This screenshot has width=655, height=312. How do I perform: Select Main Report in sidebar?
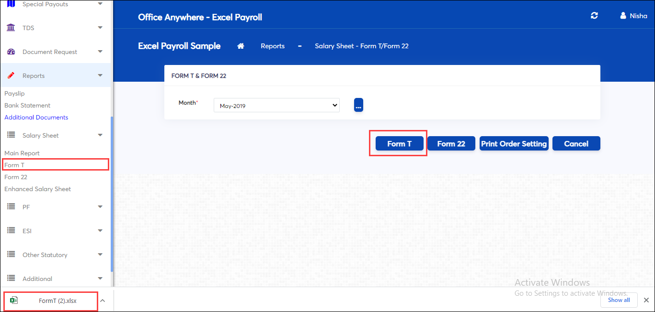point(22,153)
